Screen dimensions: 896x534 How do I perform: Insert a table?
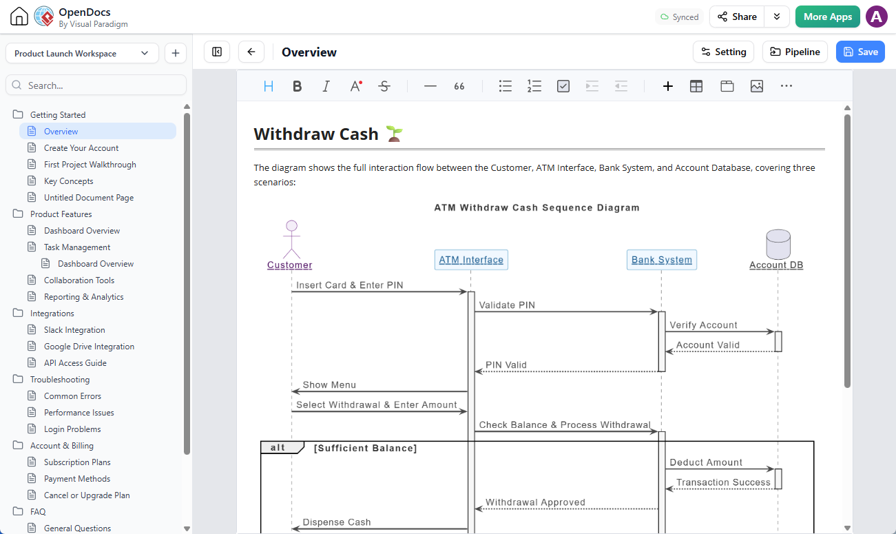pyautogui.click(x=696, y=86)
